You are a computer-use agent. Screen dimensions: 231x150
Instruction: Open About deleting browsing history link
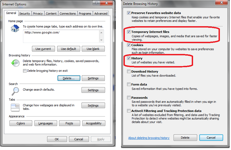coord(149,138)
